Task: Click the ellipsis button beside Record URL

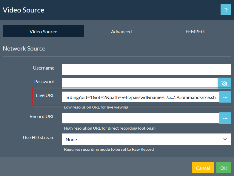Action: 225,118
